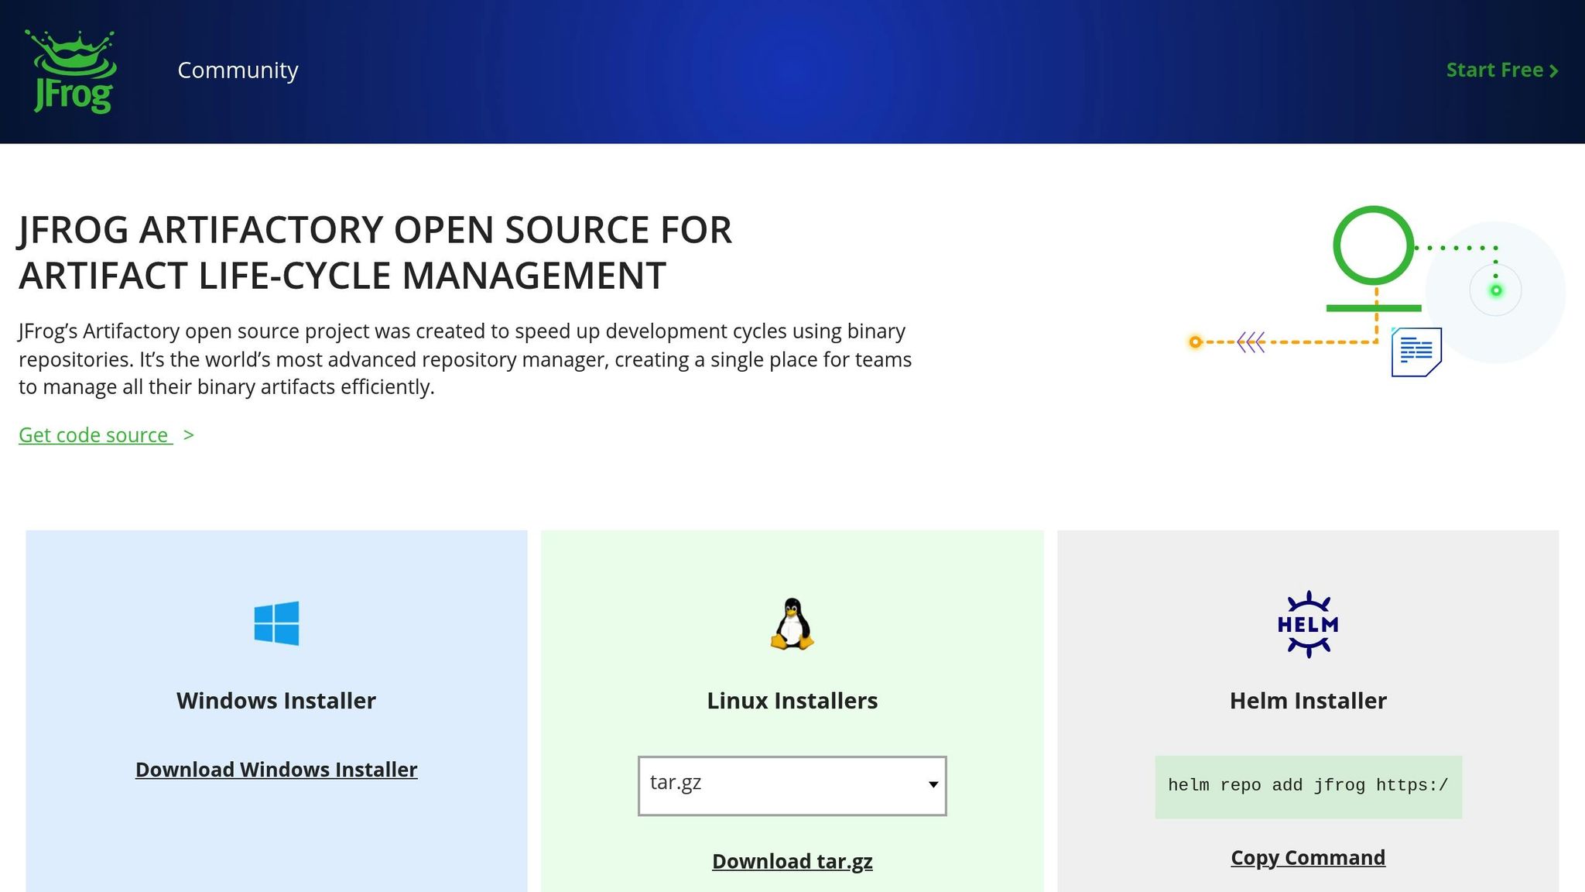Click Download Windows Installer
The image size is (1585, 892).
click(x=276, y=769)
